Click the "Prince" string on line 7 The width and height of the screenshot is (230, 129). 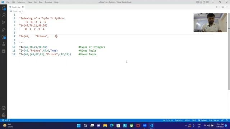pos(41,36)
